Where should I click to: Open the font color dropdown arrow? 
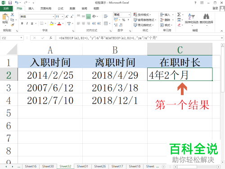[x=63, y=23]
